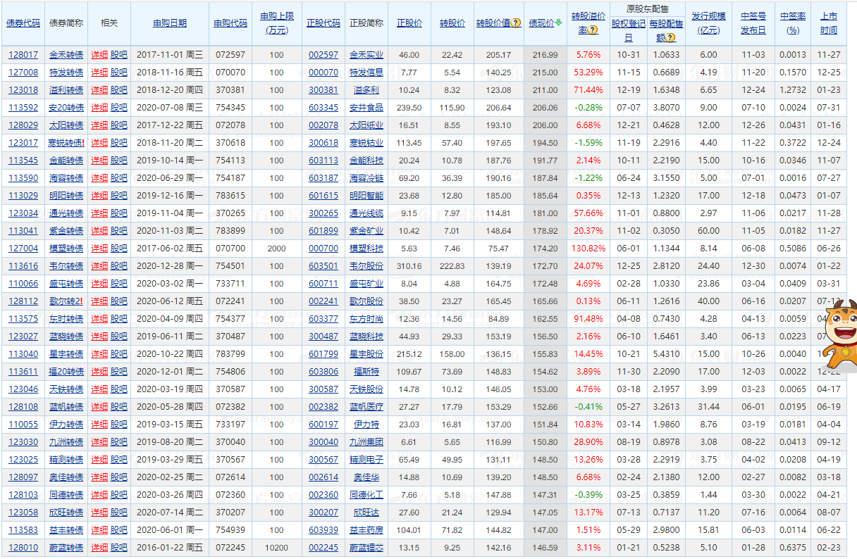Screen dimensions: 857x559
Task: Sort table by 债券代码 header
Action: click(23, 23)
